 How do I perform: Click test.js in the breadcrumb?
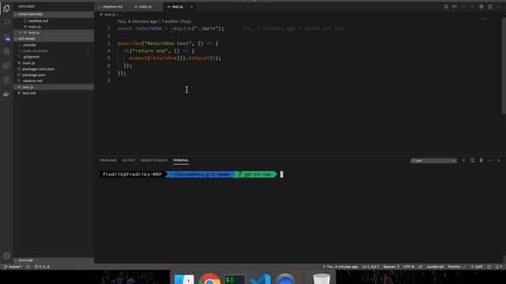pyautogui.click(x=109, y=14)
